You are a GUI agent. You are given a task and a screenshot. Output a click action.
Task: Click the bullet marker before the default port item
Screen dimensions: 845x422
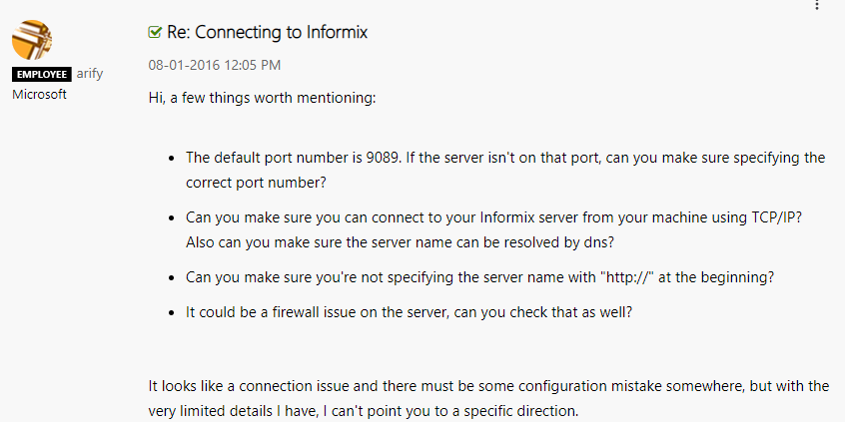[x=172, y=159]
